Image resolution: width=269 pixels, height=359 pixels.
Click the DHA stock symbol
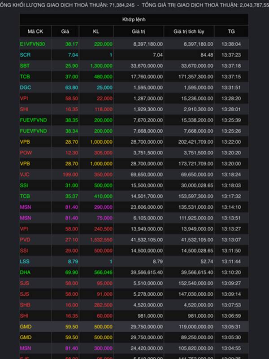(x=25, y=272)
